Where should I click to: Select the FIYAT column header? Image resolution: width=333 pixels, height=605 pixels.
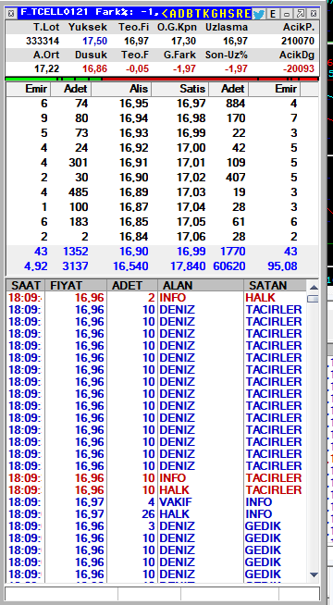point(76,286)
